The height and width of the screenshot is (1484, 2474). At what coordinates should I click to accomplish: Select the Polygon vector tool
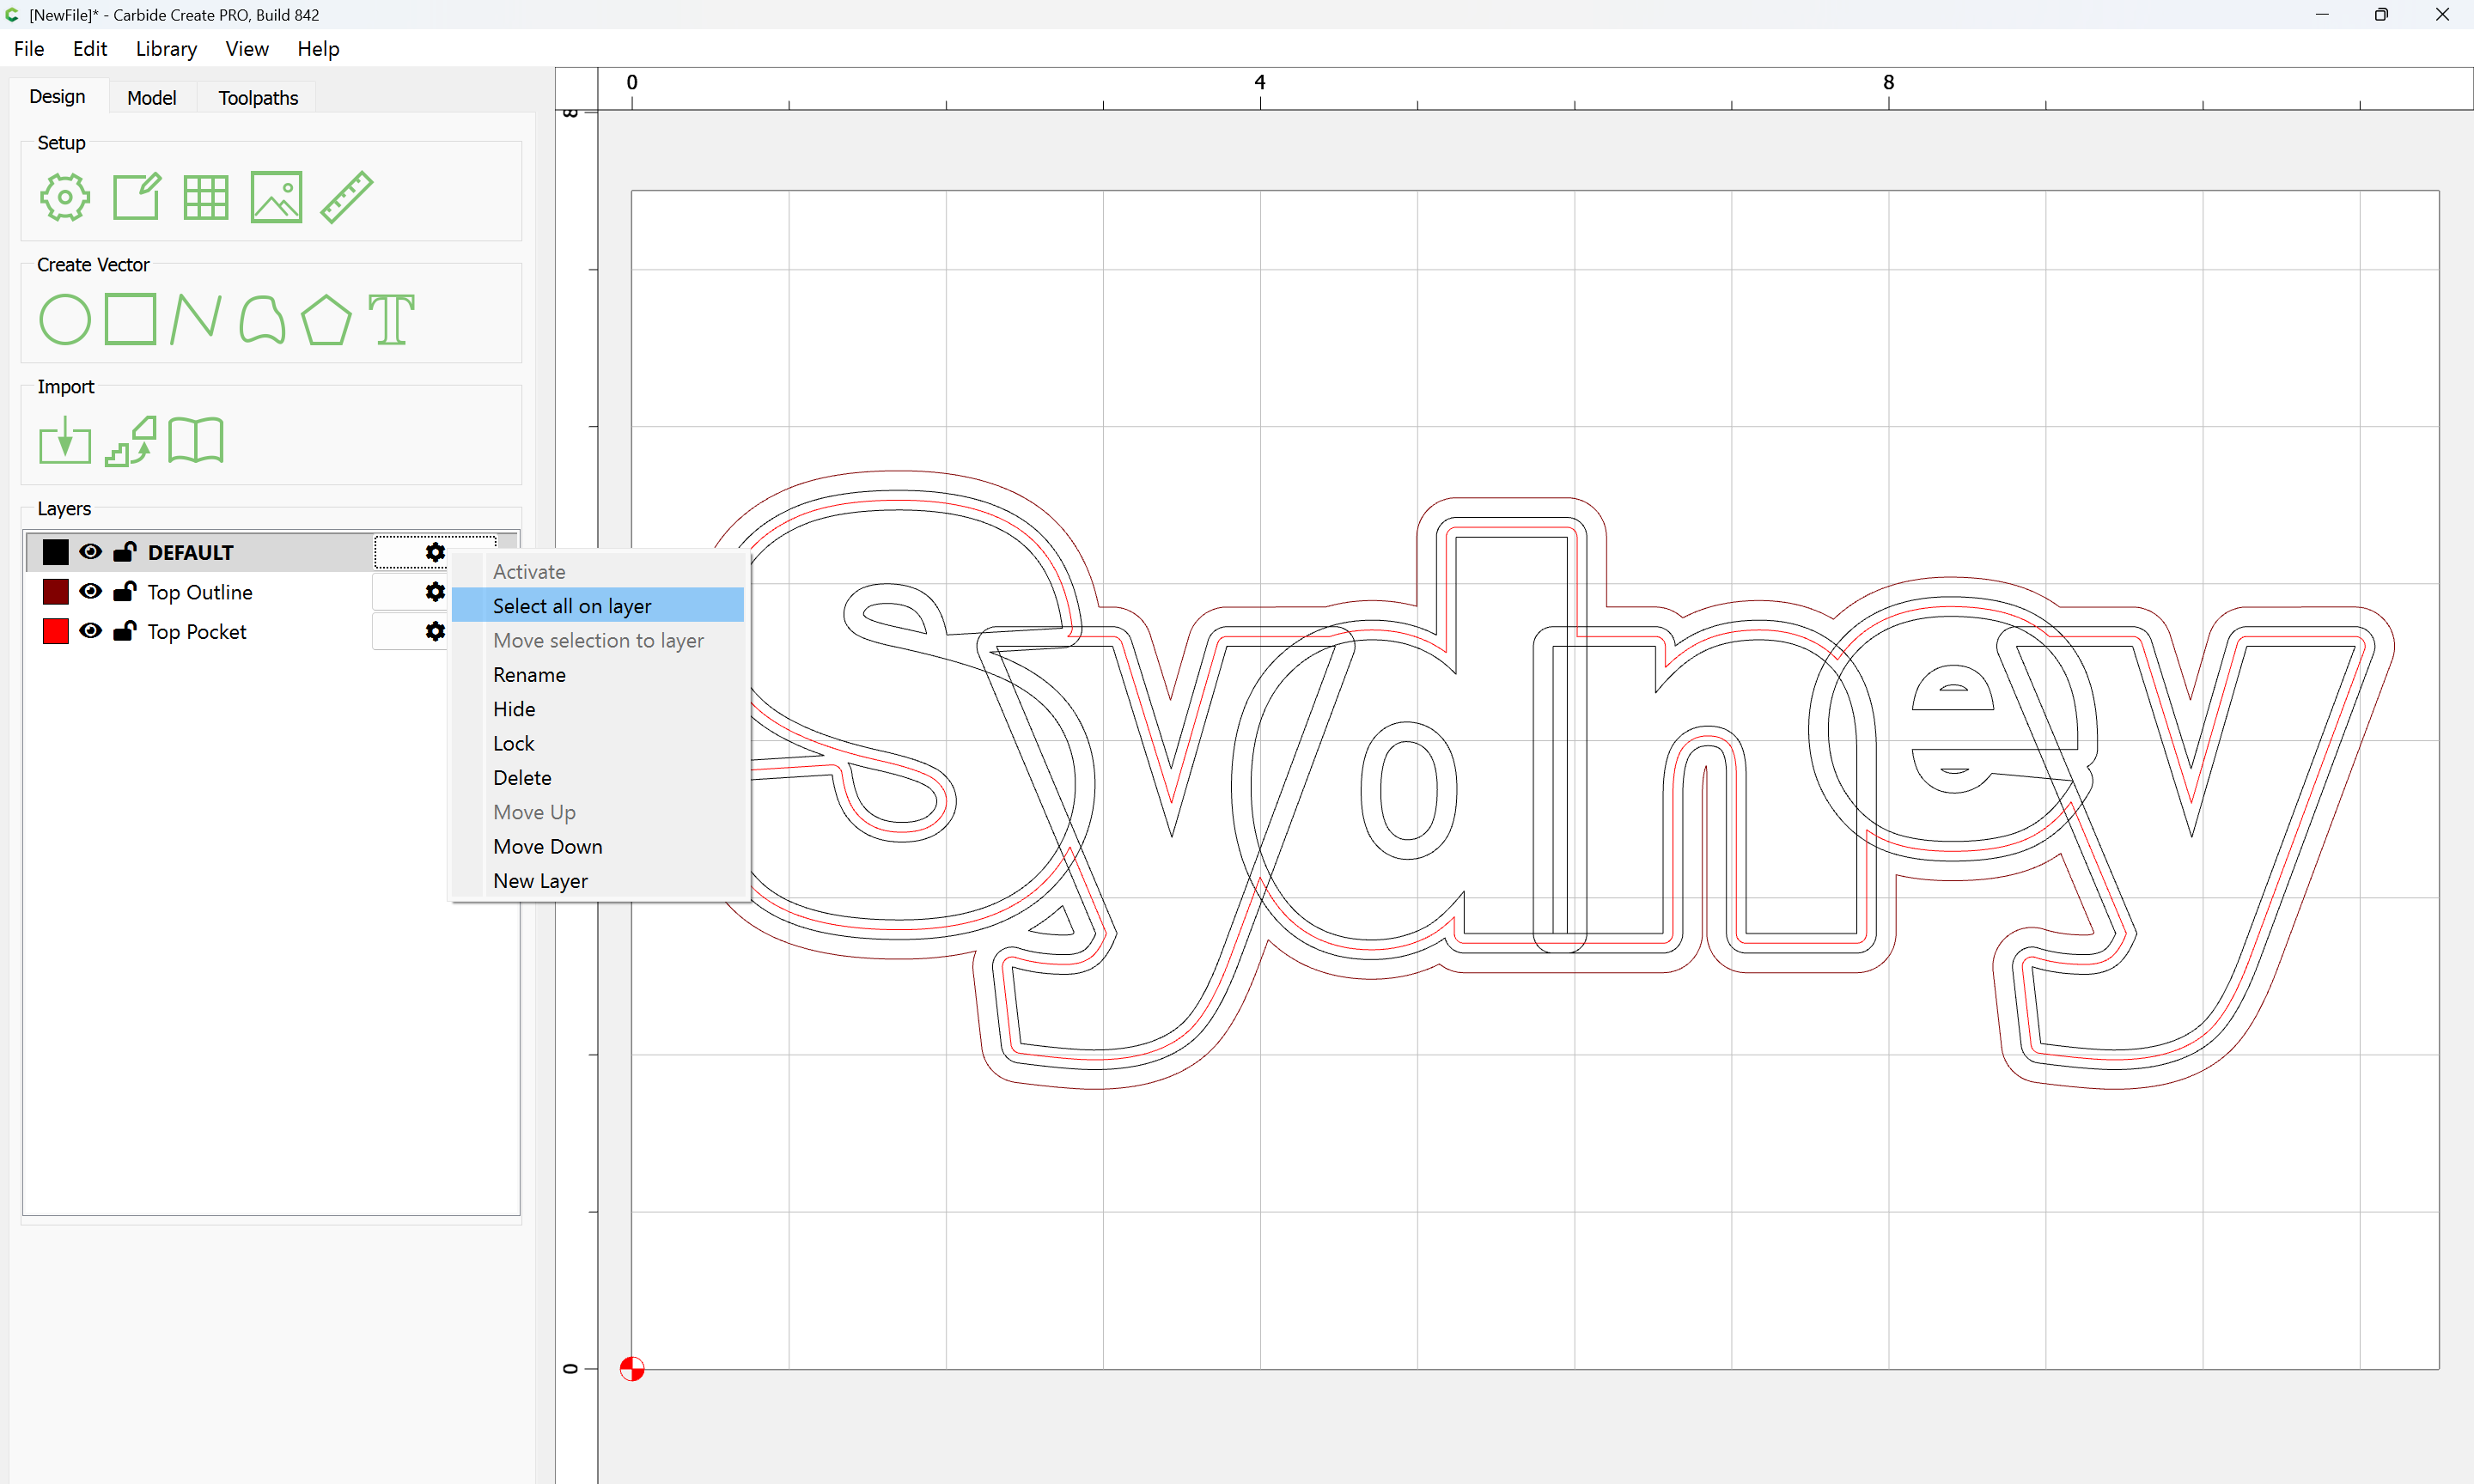(x=326, y=320)
